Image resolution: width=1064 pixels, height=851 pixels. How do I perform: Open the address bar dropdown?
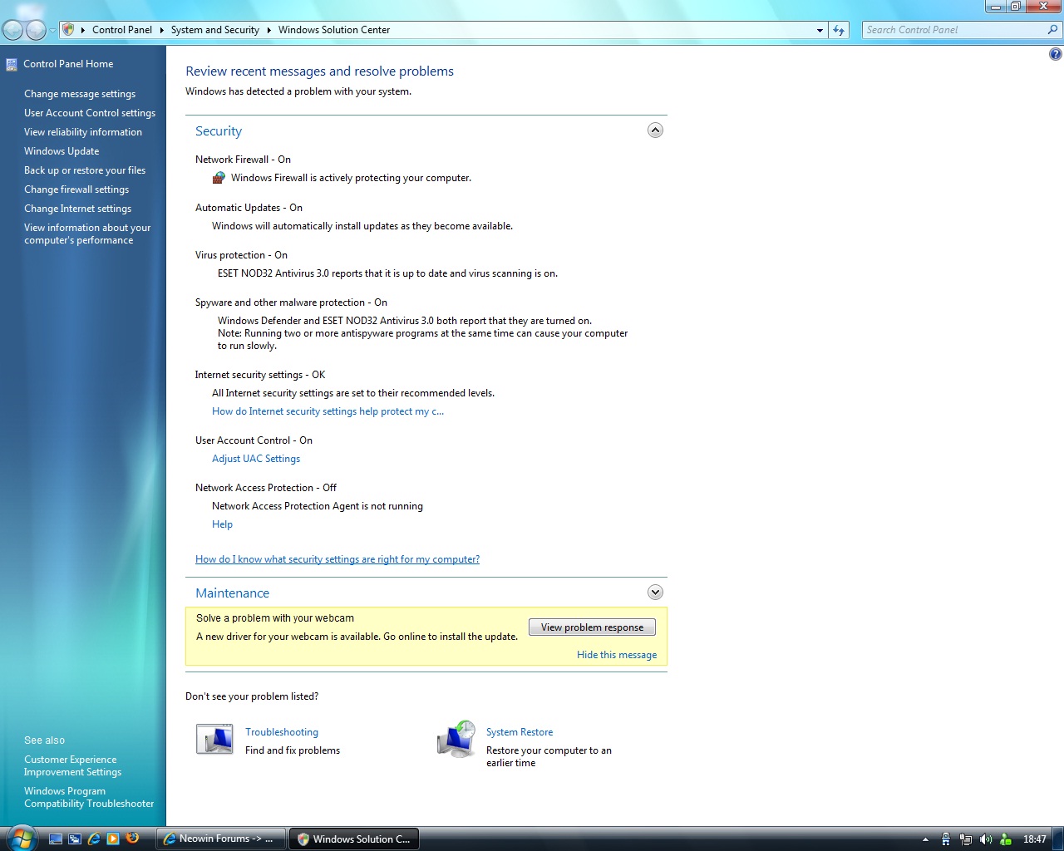(x=820, y=29)
